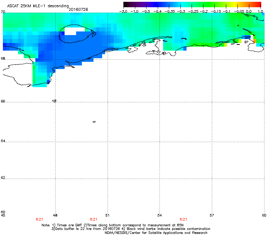Image resolution: width=267 pixels, height=235 pixels.
Task: Click the "-0.3" color scale label
Action: click(x=181, y=12)
